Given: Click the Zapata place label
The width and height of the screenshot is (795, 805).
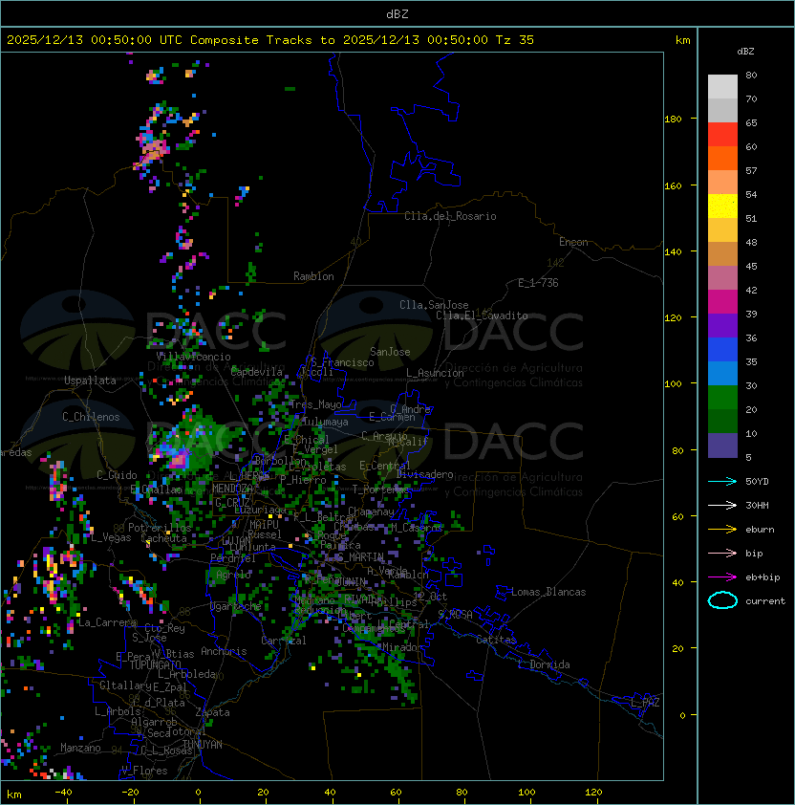Looking at the screenshot, I should tap(212, 712).
